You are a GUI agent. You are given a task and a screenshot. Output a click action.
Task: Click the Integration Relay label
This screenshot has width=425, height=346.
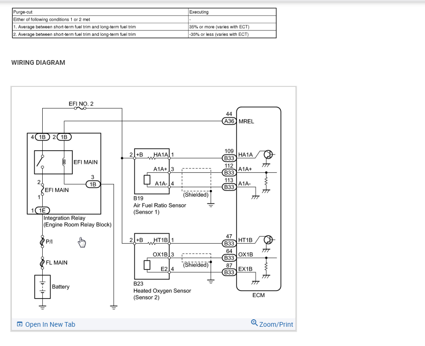coord(65,218)
